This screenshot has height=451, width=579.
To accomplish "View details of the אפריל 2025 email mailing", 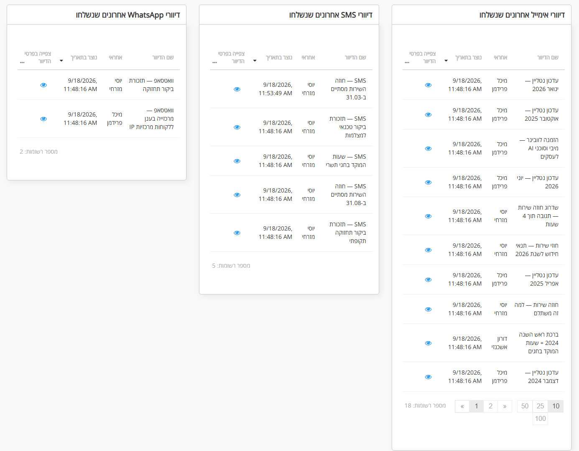I will pyautogui.click(x=428, y=280).
